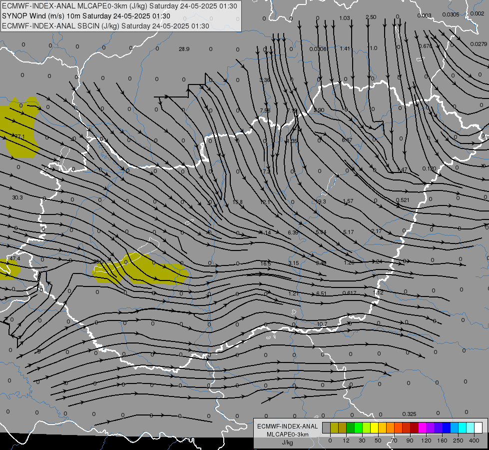This screenshot has width=489, height=450.
Task: Click the 0.0279 value on the map
Action: (479, 44)
